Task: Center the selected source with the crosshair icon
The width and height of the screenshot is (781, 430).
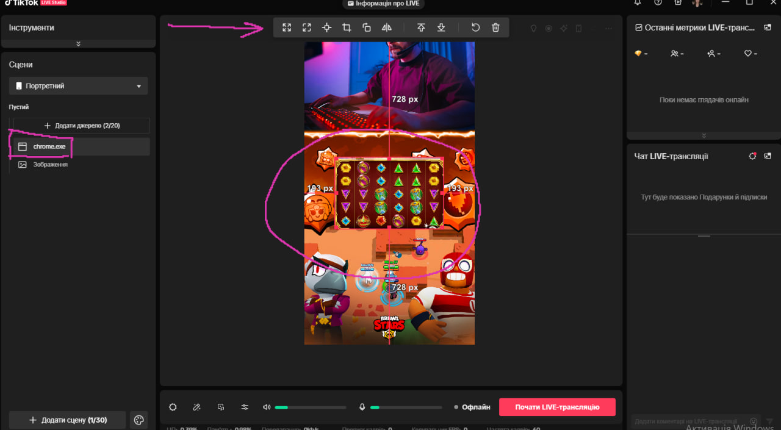Action: tap(326, 27)
